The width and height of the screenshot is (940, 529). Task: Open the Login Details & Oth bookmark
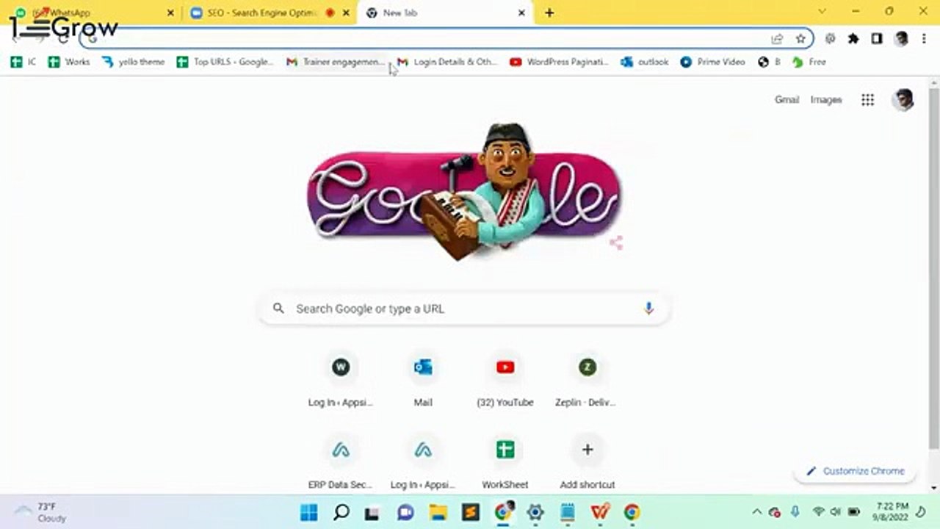(x=447, y=62)
